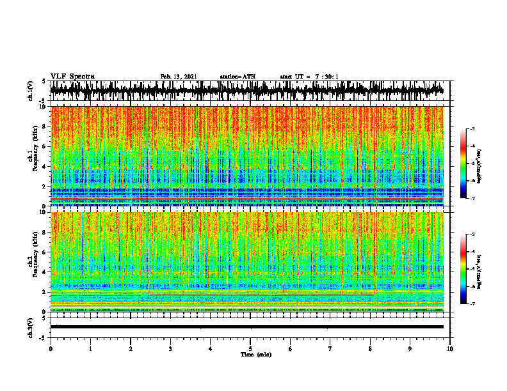
Task: Click the ch.1 voltage waveform trace
Action: click(246, 90)
